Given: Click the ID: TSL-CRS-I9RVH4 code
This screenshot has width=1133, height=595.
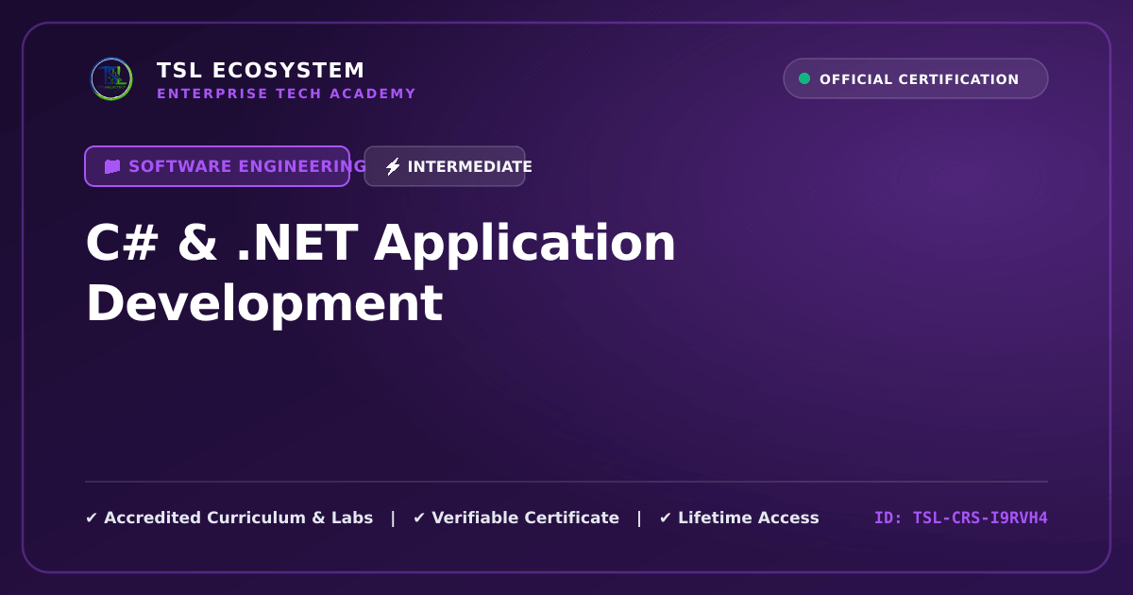Looking at the screenshot, I should 961,518.
